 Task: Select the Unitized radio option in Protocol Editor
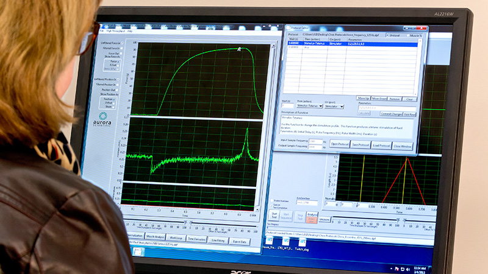point(387,35)
